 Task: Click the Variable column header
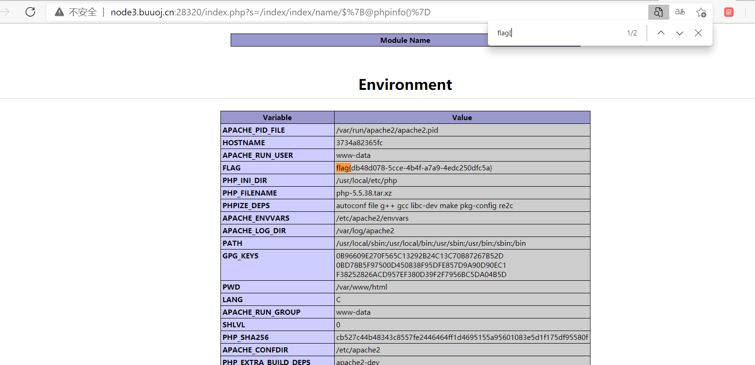coord(277,117)
